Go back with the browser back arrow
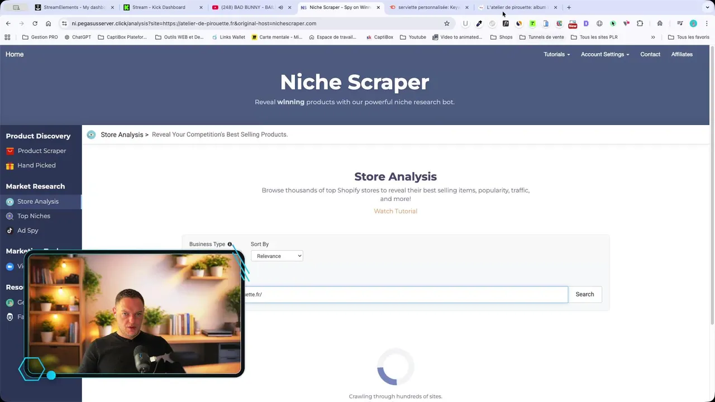 [8, 23]
